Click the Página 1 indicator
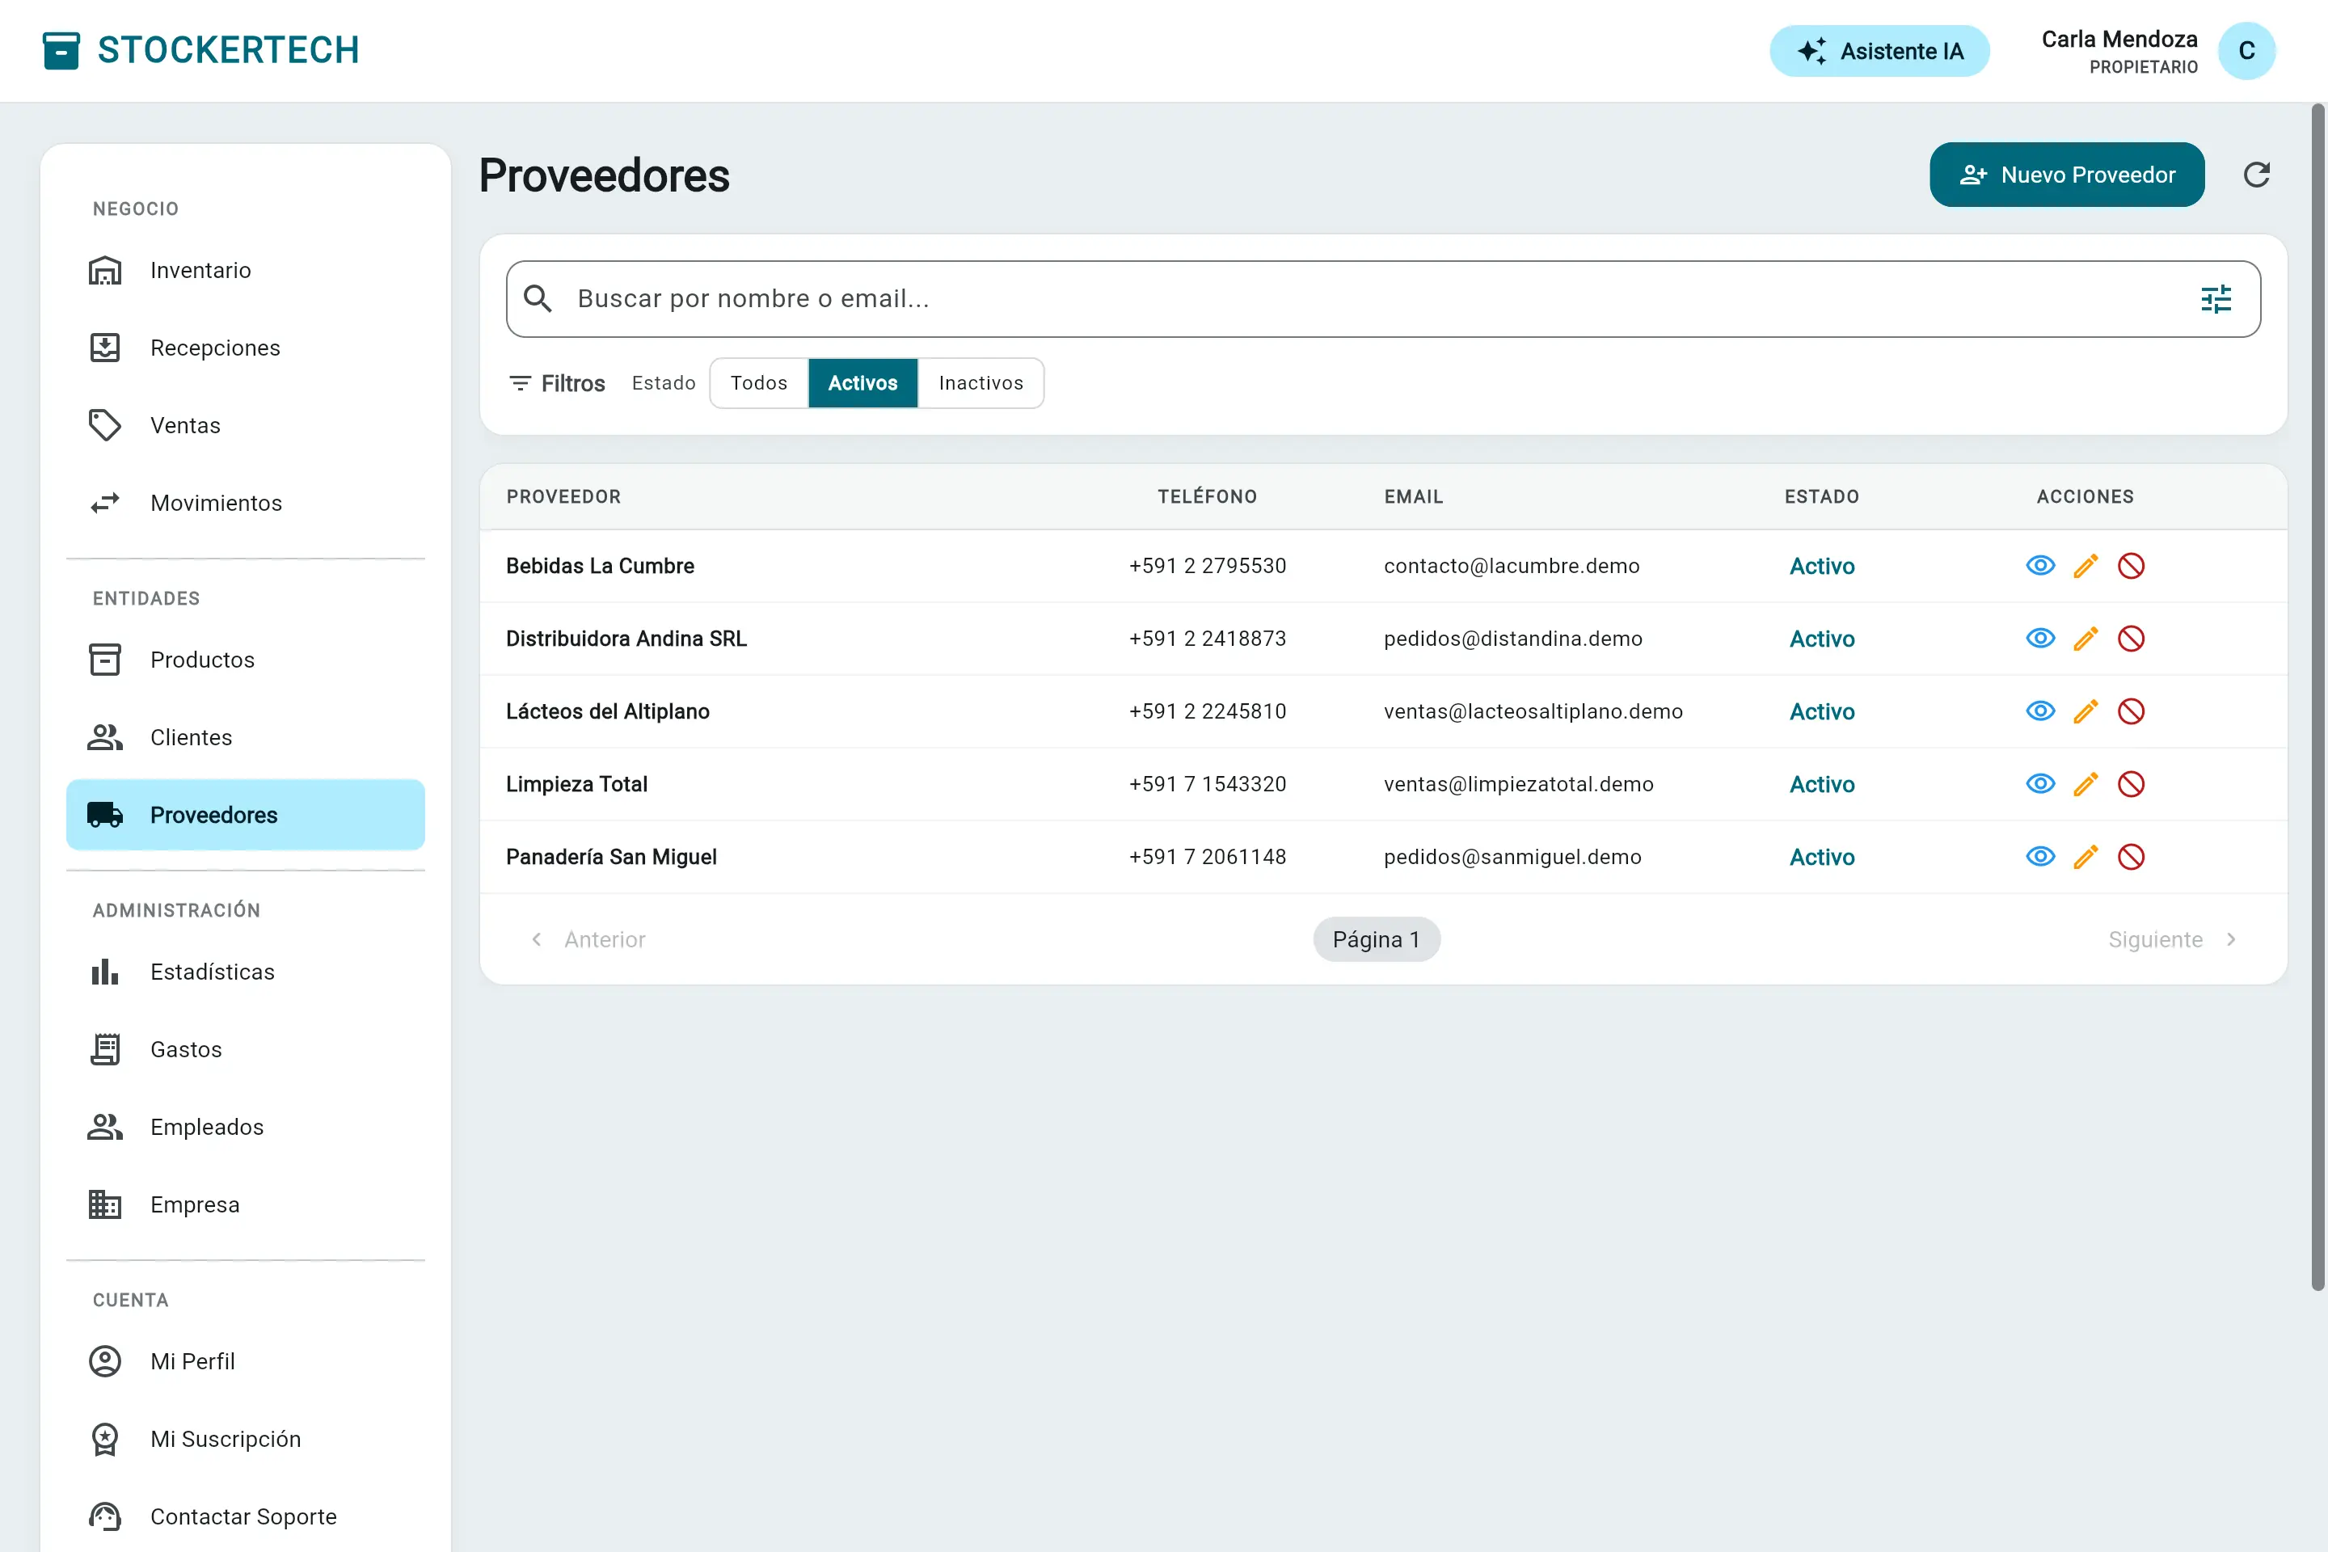This screenshot has width=2328, height=1552. tap(1376, 939)
